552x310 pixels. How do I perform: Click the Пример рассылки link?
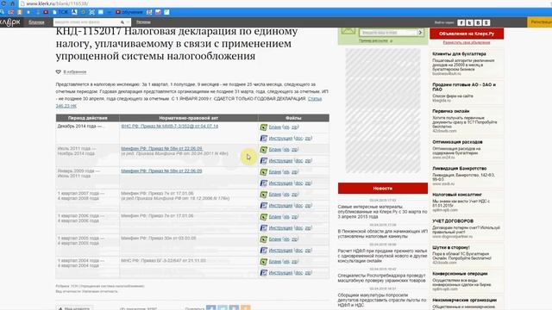373,40
